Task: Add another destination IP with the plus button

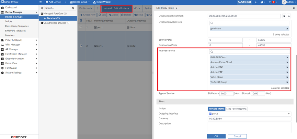Action: [x=289, y=16]
